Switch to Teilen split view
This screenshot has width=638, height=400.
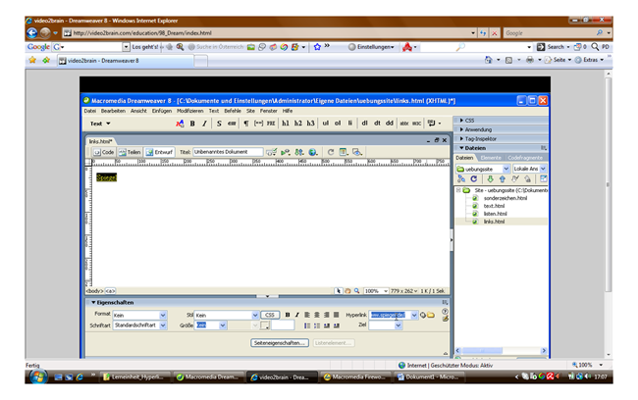tap(130, 152)
